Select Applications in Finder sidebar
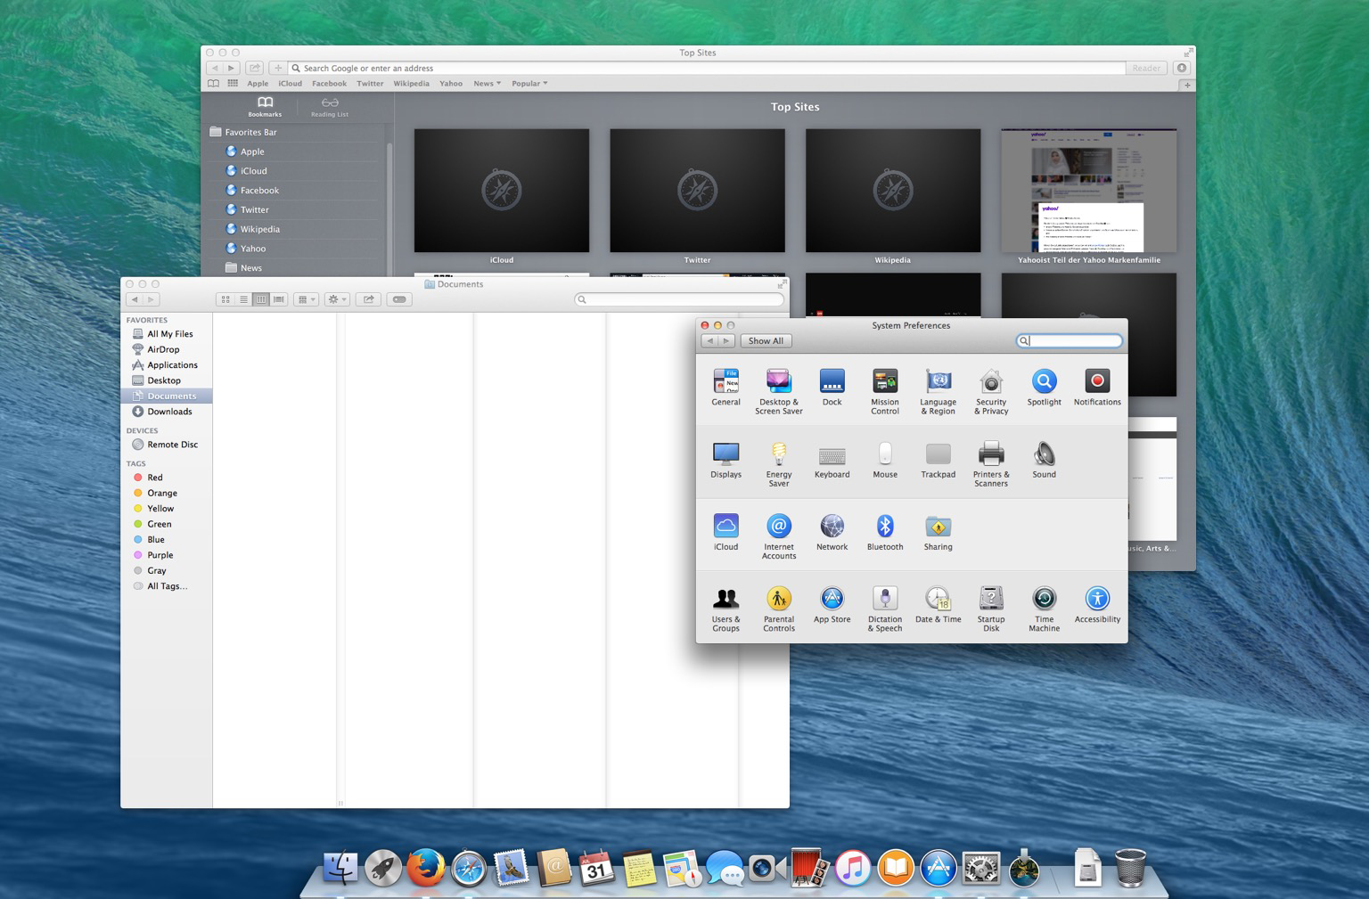Screen dimensions: 1369x899 coord(167,365)
